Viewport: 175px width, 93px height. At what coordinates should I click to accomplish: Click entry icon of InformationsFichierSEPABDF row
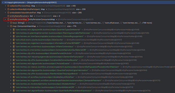[x=14, y=43]
